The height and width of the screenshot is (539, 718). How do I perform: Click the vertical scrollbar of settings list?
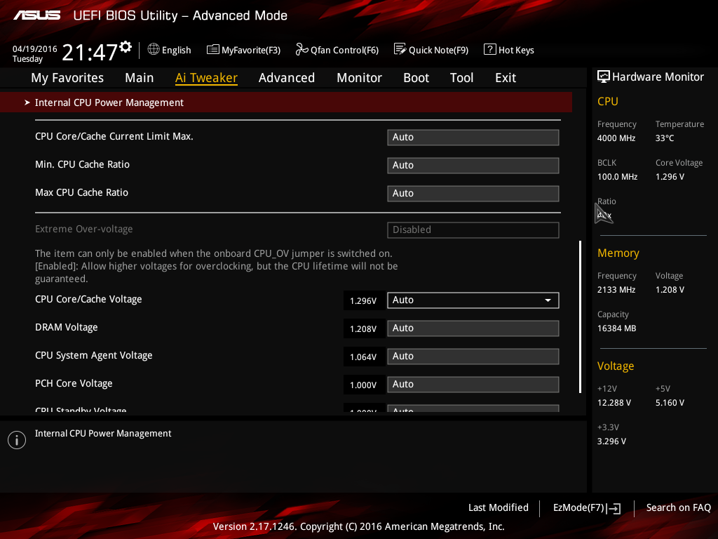tap(580, 317)
